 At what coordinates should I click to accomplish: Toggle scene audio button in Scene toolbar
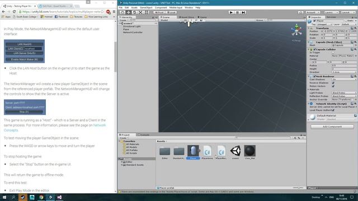(x=196, y=20)
